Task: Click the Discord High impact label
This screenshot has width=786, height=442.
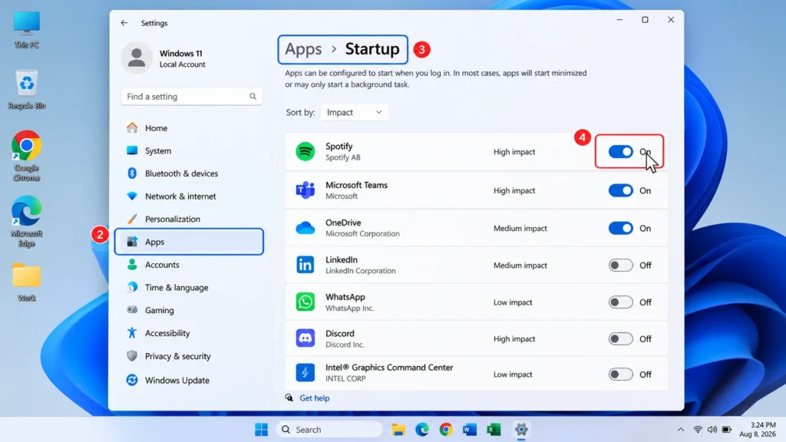Action: tap(514, 338)
